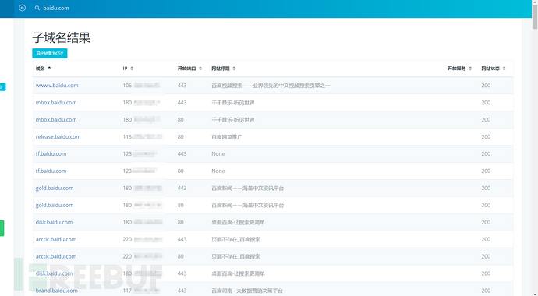Focus the baidu.com search field
The height and width of the screenshot is (296, 538).
point(56,8)
